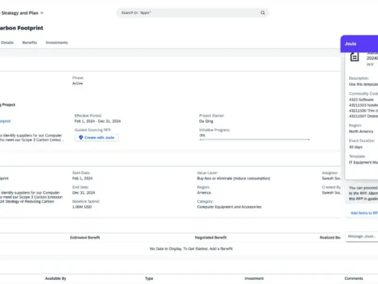Click End Date value Dec 31, 2024
Screen dimensions: 378x284
click(84, 193)
